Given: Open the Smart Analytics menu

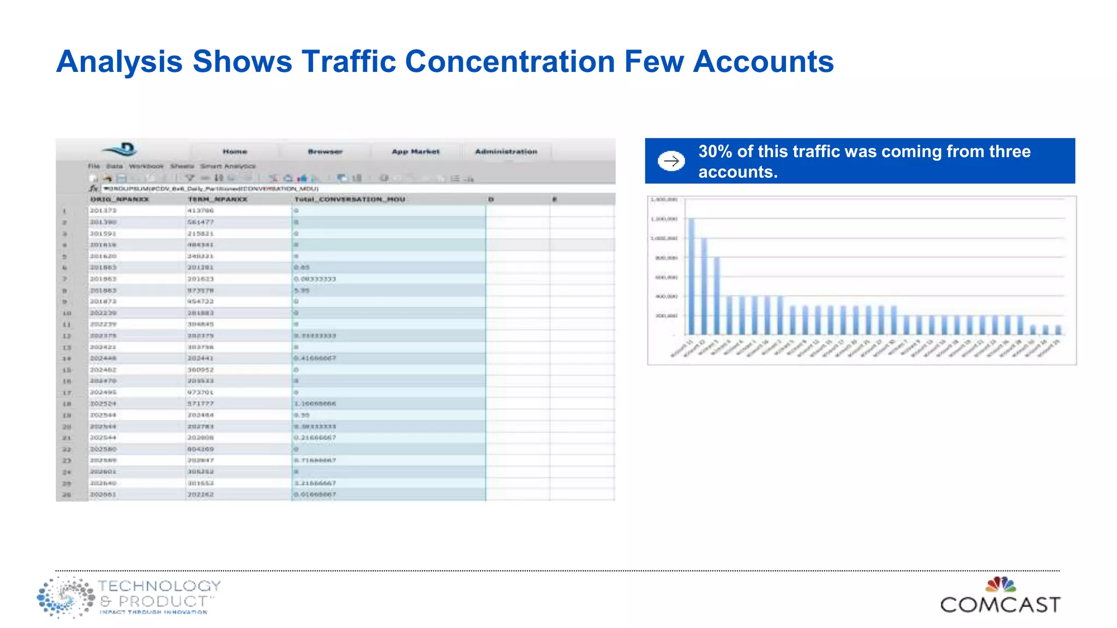Looking at the screenshot, I should (227, 166).
